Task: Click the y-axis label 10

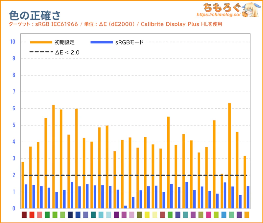Action: (13, 42)
